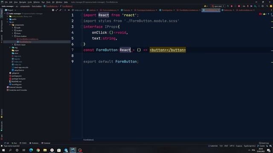273x153 pixels.
Task: Click the rerun icon next to npm start
Action: pyautogui.click(x=228, y=6)
